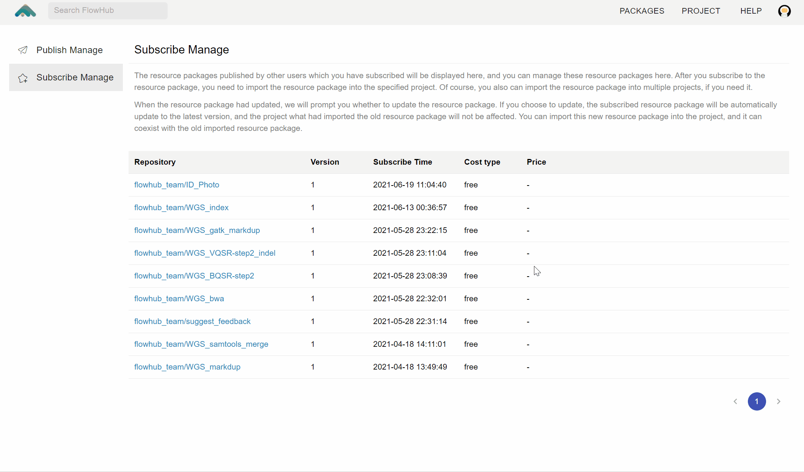Image resolution: width=804 pixels, height=472 pixels.
Task: Click the Price column header
Action: 536,162
